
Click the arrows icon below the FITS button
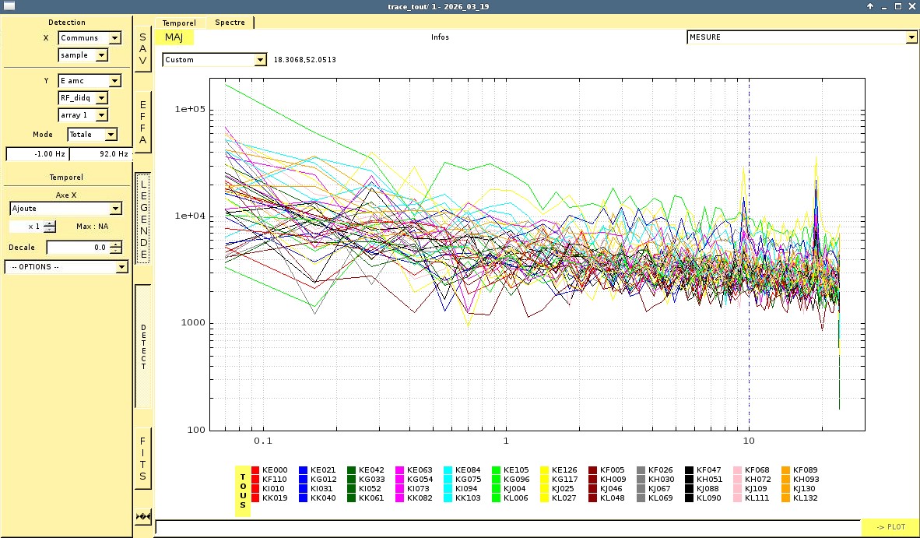pos(143,516)
